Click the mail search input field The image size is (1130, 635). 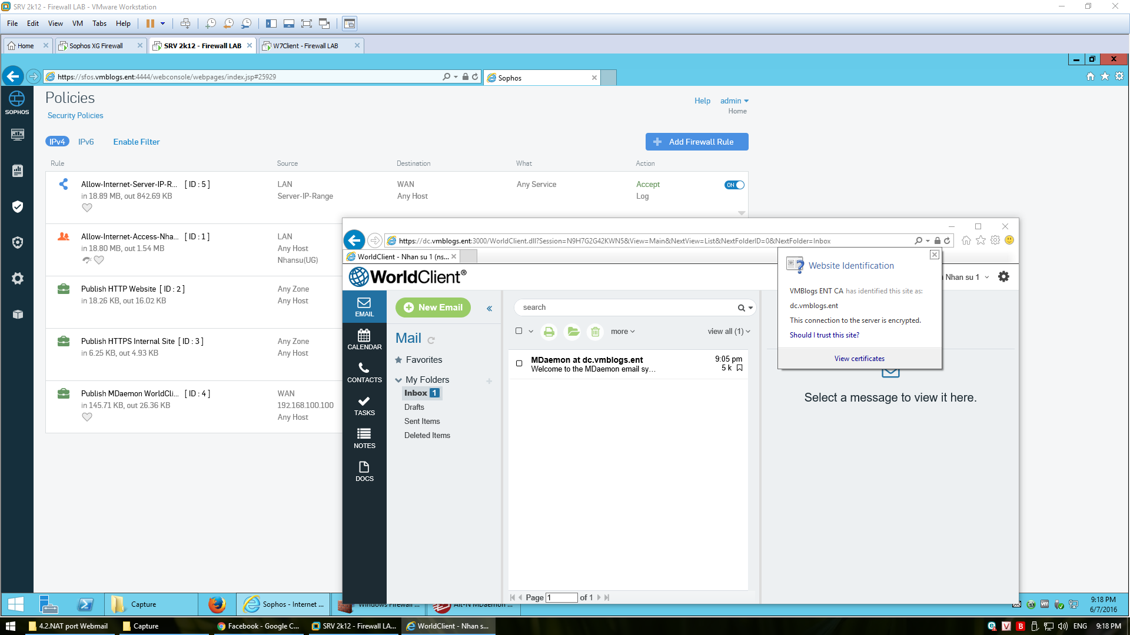624,308
